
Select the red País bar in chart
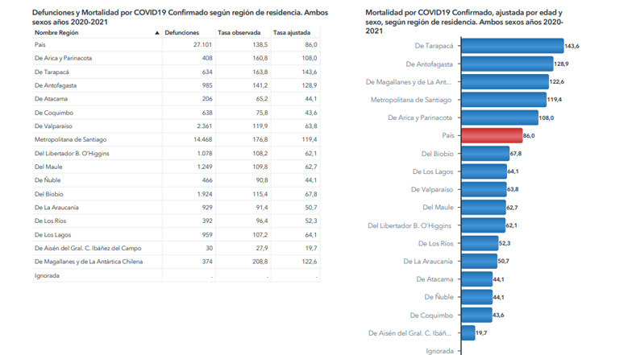(491, 136)
